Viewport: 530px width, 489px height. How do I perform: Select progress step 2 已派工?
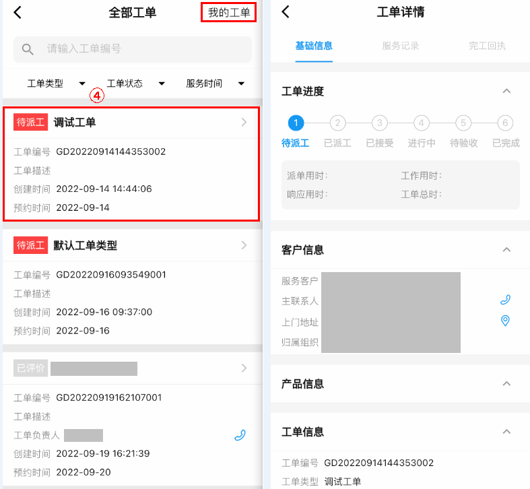click(x=337, y=123)
